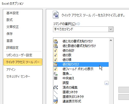Select the 値の数 command
The width and height of the screenshot is (129, 104).
click(x=81, y=55)
